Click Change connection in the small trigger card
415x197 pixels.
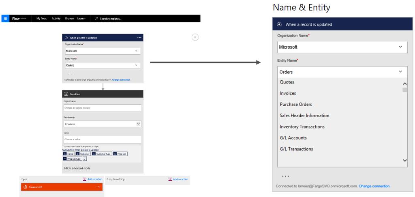tap(121, 80)
